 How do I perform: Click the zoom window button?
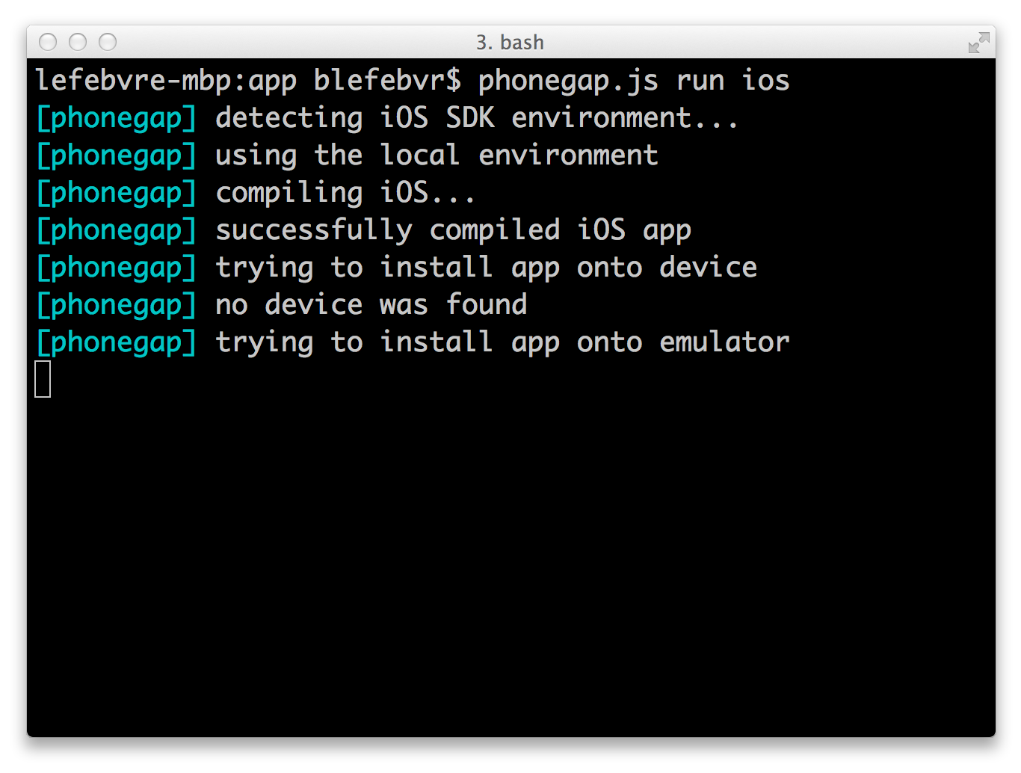coord(108,42)
